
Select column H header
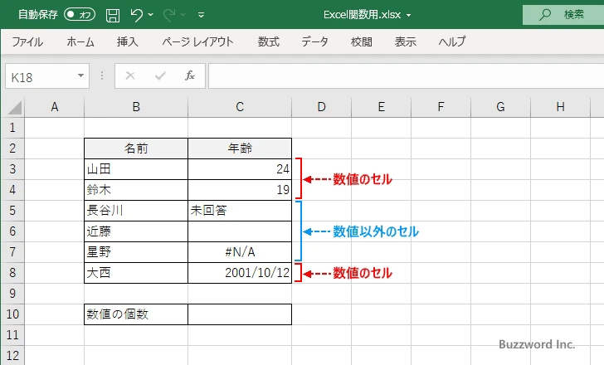561,107
